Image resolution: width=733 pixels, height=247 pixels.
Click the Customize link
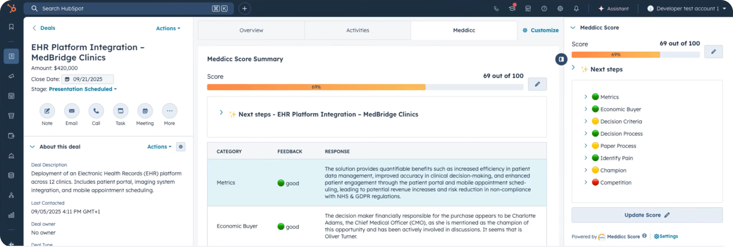540,30
